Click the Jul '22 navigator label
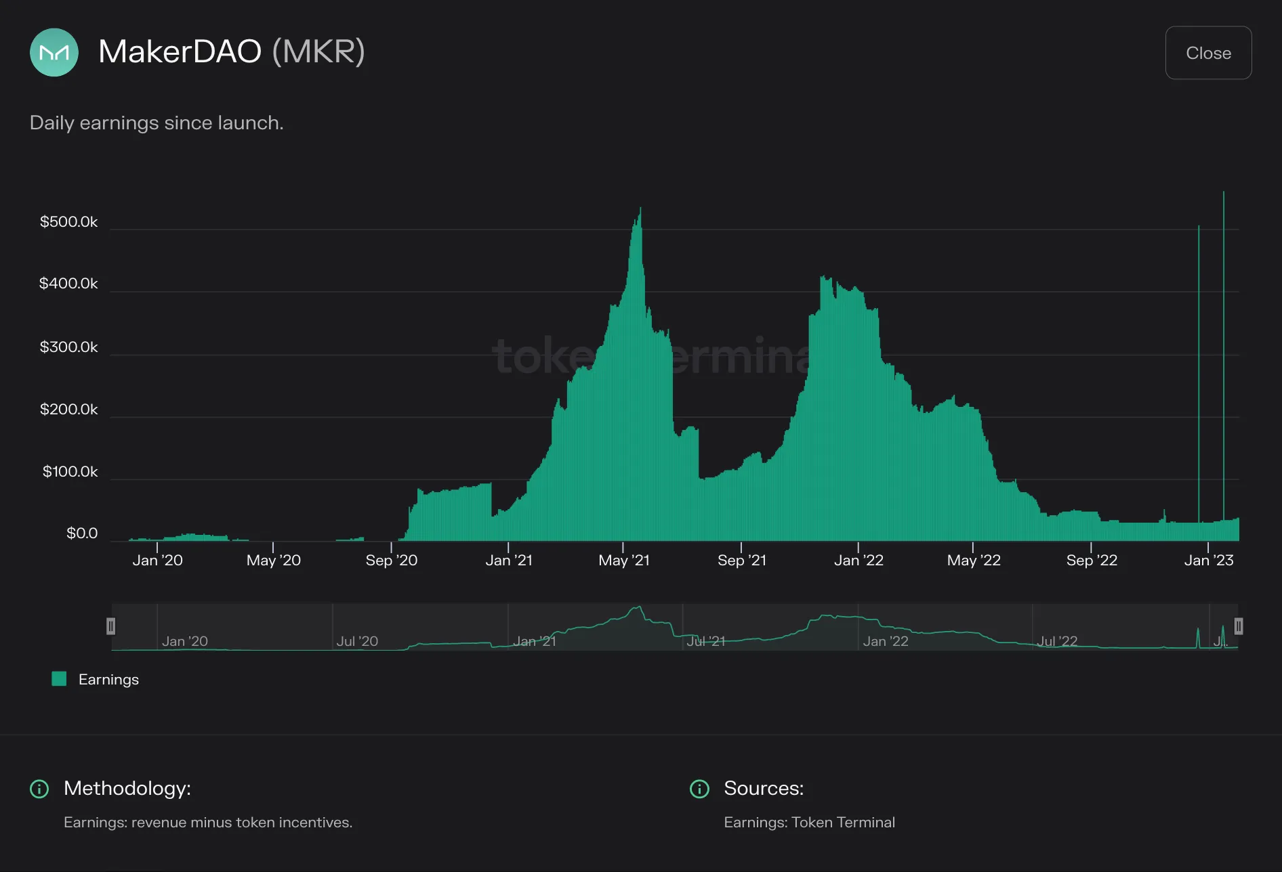Image resolution: width=1282 pixels, height=872 pixels. [1058, 641]
